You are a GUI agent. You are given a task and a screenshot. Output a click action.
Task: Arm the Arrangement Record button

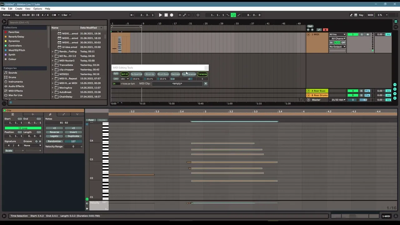coord(172,15)
